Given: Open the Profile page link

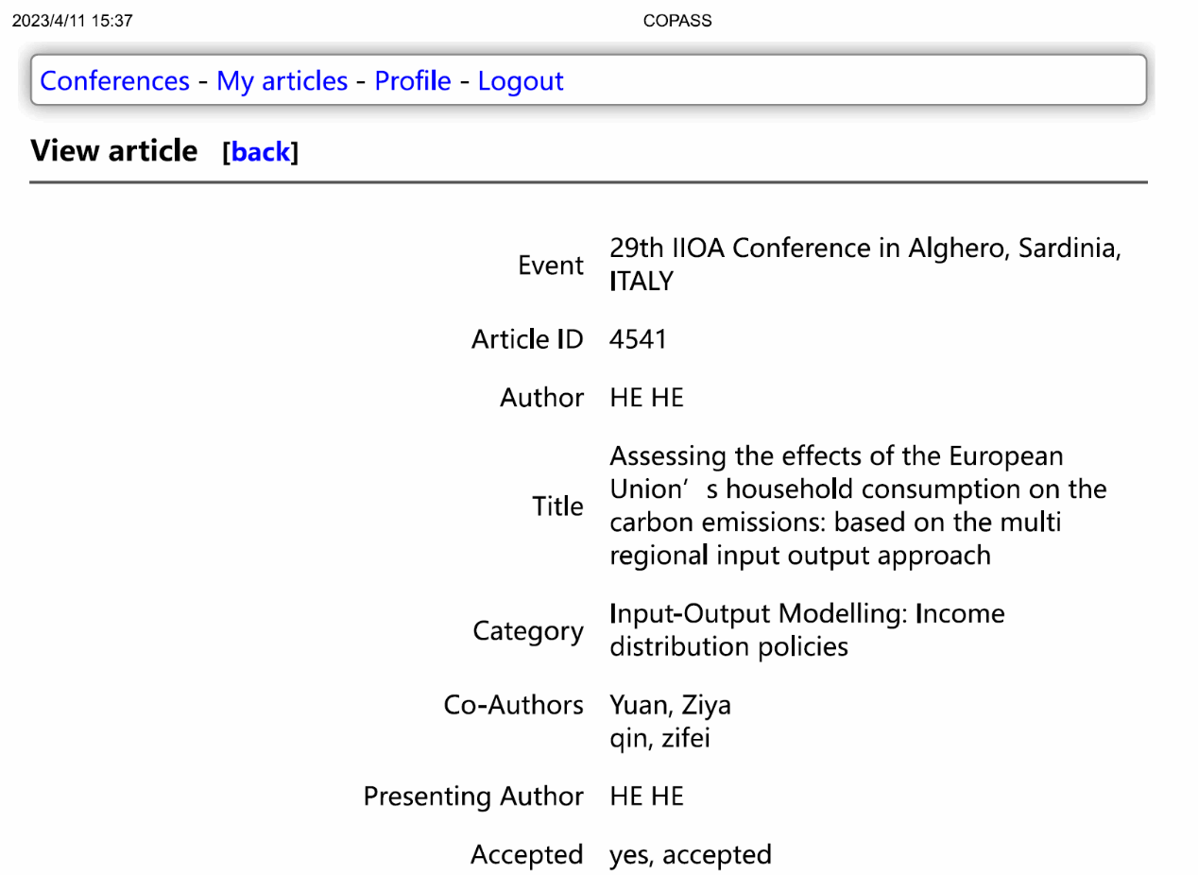Looking at the screenshot, I should pos(412,81).
